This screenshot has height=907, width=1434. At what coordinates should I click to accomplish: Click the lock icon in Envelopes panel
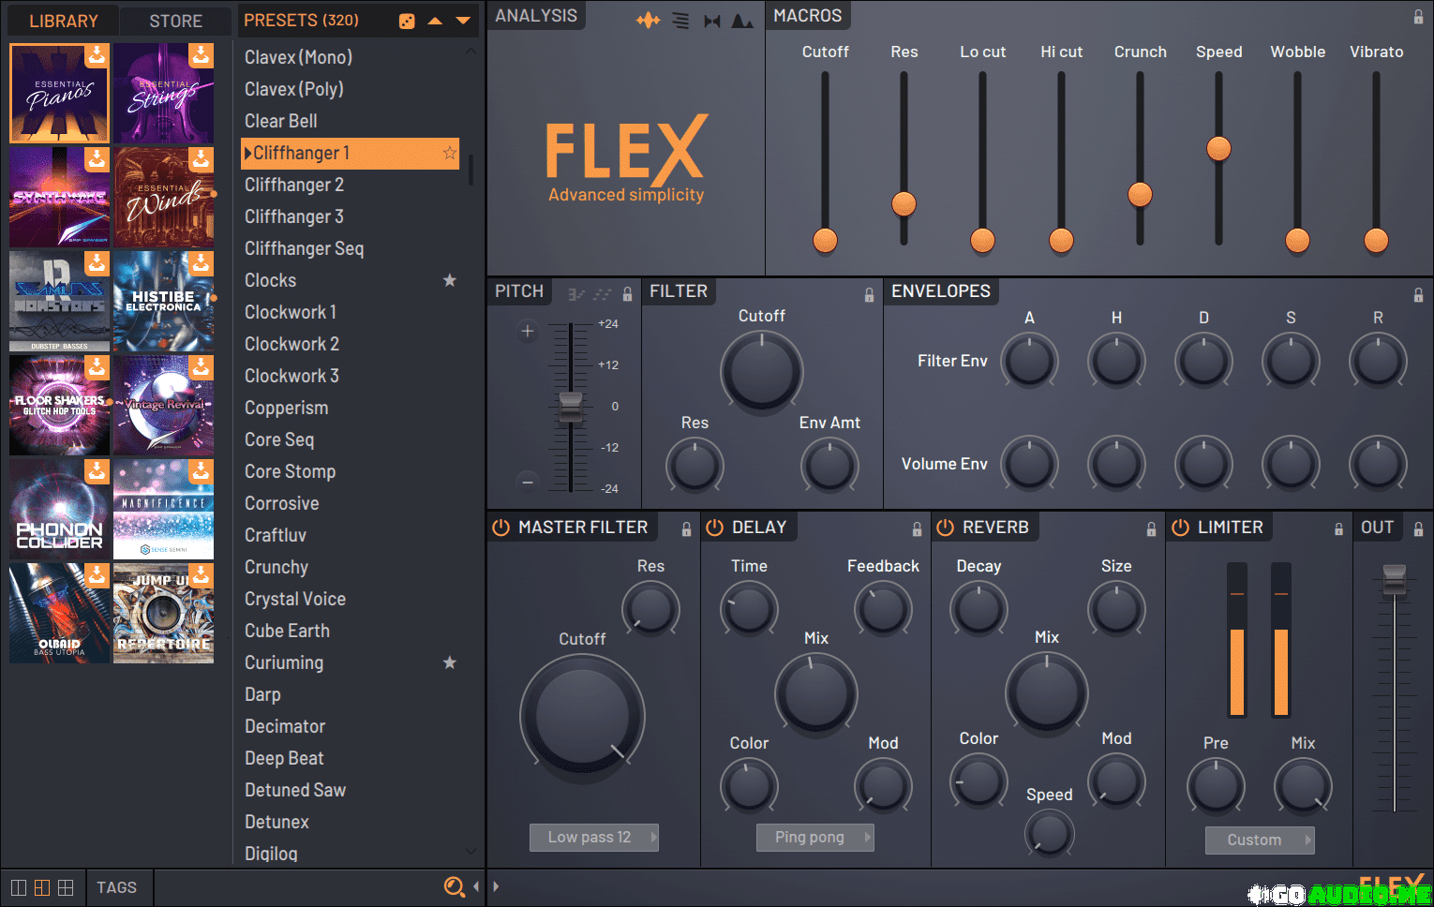coord(1418,295)
